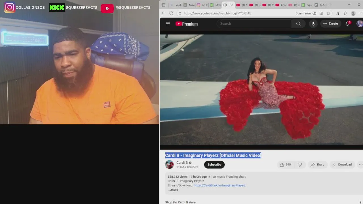
Task: Click the '838,312 views' text
Action: point(177,177)
